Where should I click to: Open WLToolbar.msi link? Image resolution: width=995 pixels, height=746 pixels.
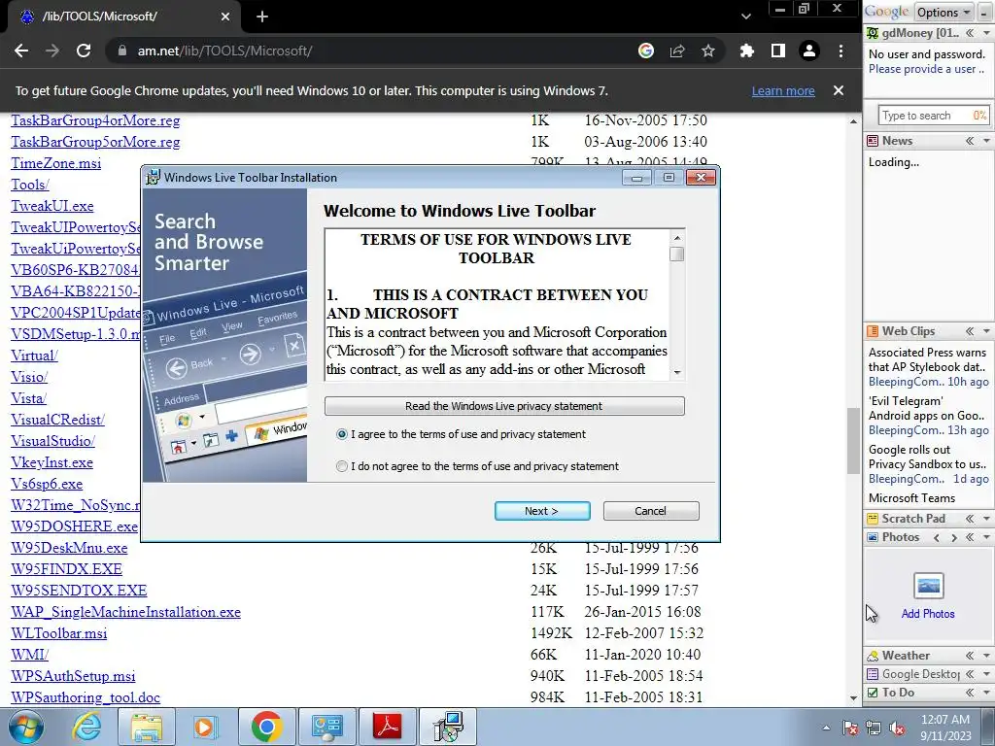pos(59,633)
